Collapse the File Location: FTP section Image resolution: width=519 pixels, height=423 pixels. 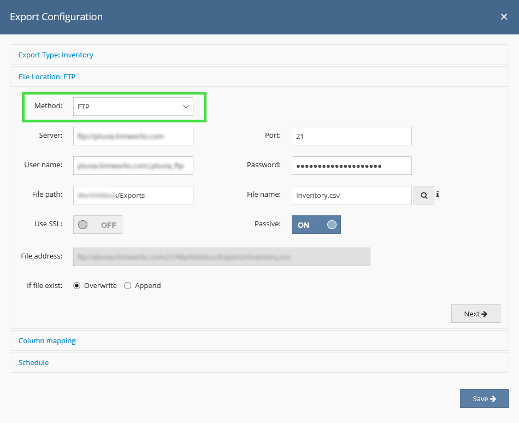point(47,77)
